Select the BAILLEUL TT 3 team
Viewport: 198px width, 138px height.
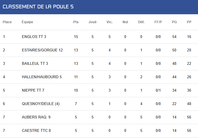click(35, 63)
